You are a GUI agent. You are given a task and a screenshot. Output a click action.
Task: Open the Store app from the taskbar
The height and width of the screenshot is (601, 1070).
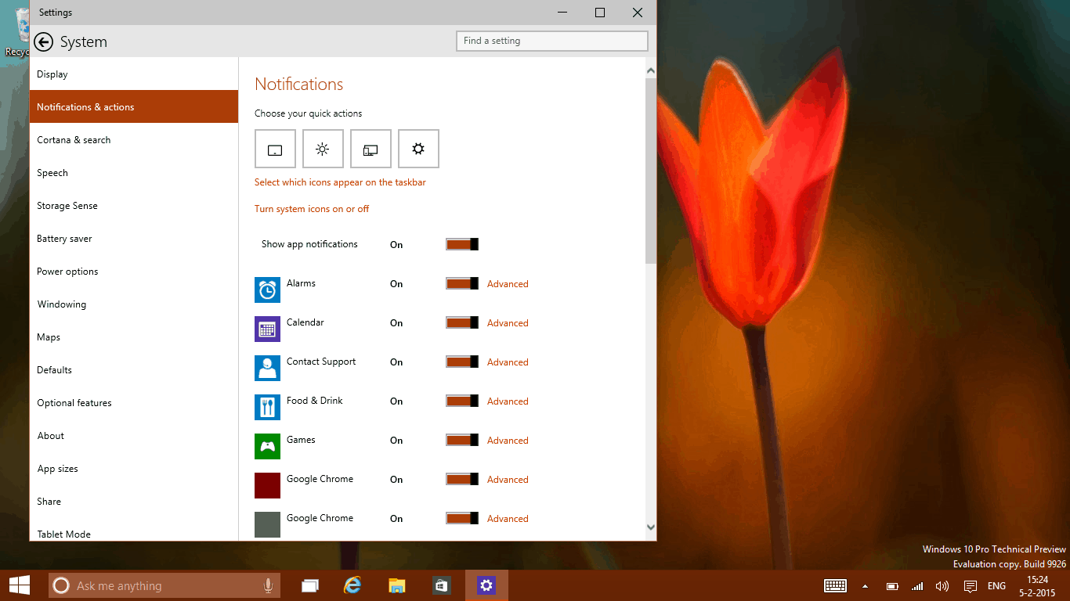click(442, 585)
